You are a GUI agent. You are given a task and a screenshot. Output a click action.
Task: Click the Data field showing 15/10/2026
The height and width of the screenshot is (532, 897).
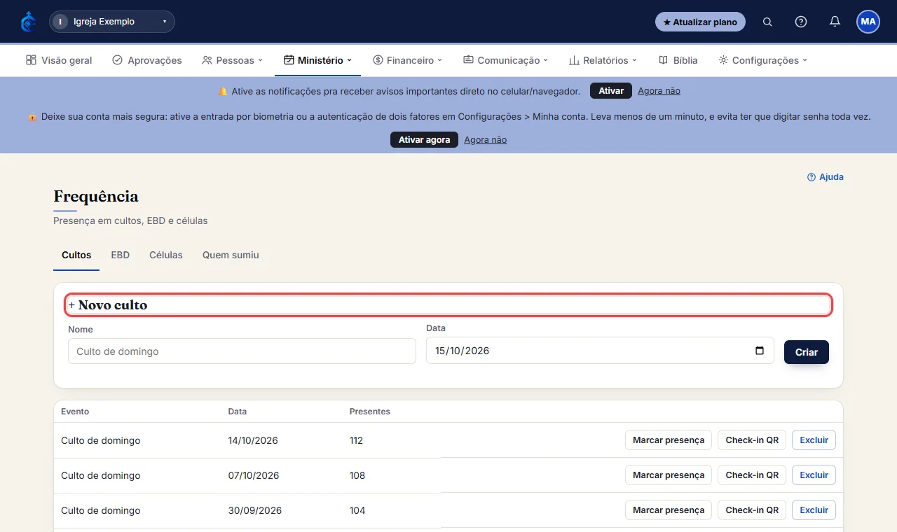(600, 351)
